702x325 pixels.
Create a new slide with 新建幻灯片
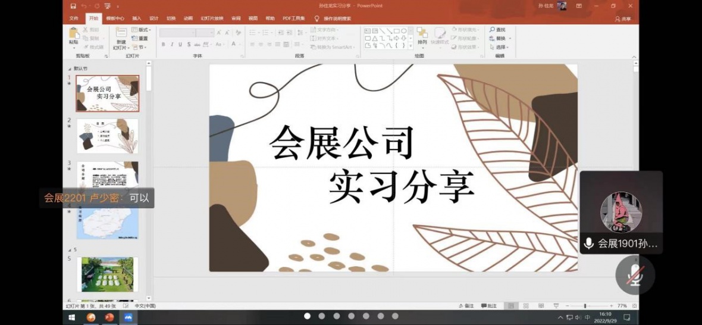[x=121, y=36]
